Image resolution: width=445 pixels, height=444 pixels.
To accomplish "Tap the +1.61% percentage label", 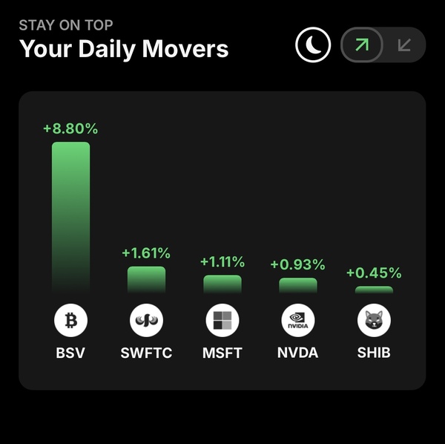I will pyautogui.click(x=146, y=253).
